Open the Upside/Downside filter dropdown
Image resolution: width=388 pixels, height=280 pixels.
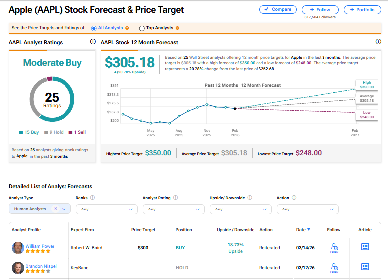pos(241,209)
